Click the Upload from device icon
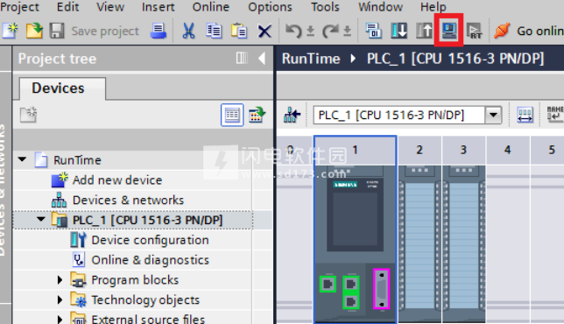 pyautogui.click(x=424, y=31)
